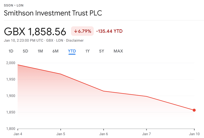Switch to the 1Y range
Screen dimensions: 204x138
[88, 51]
